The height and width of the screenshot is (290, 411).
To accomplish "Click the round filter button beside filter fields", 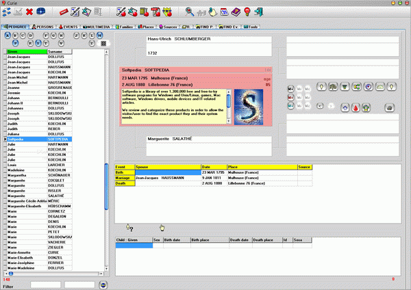I will (x=103, y=285).
